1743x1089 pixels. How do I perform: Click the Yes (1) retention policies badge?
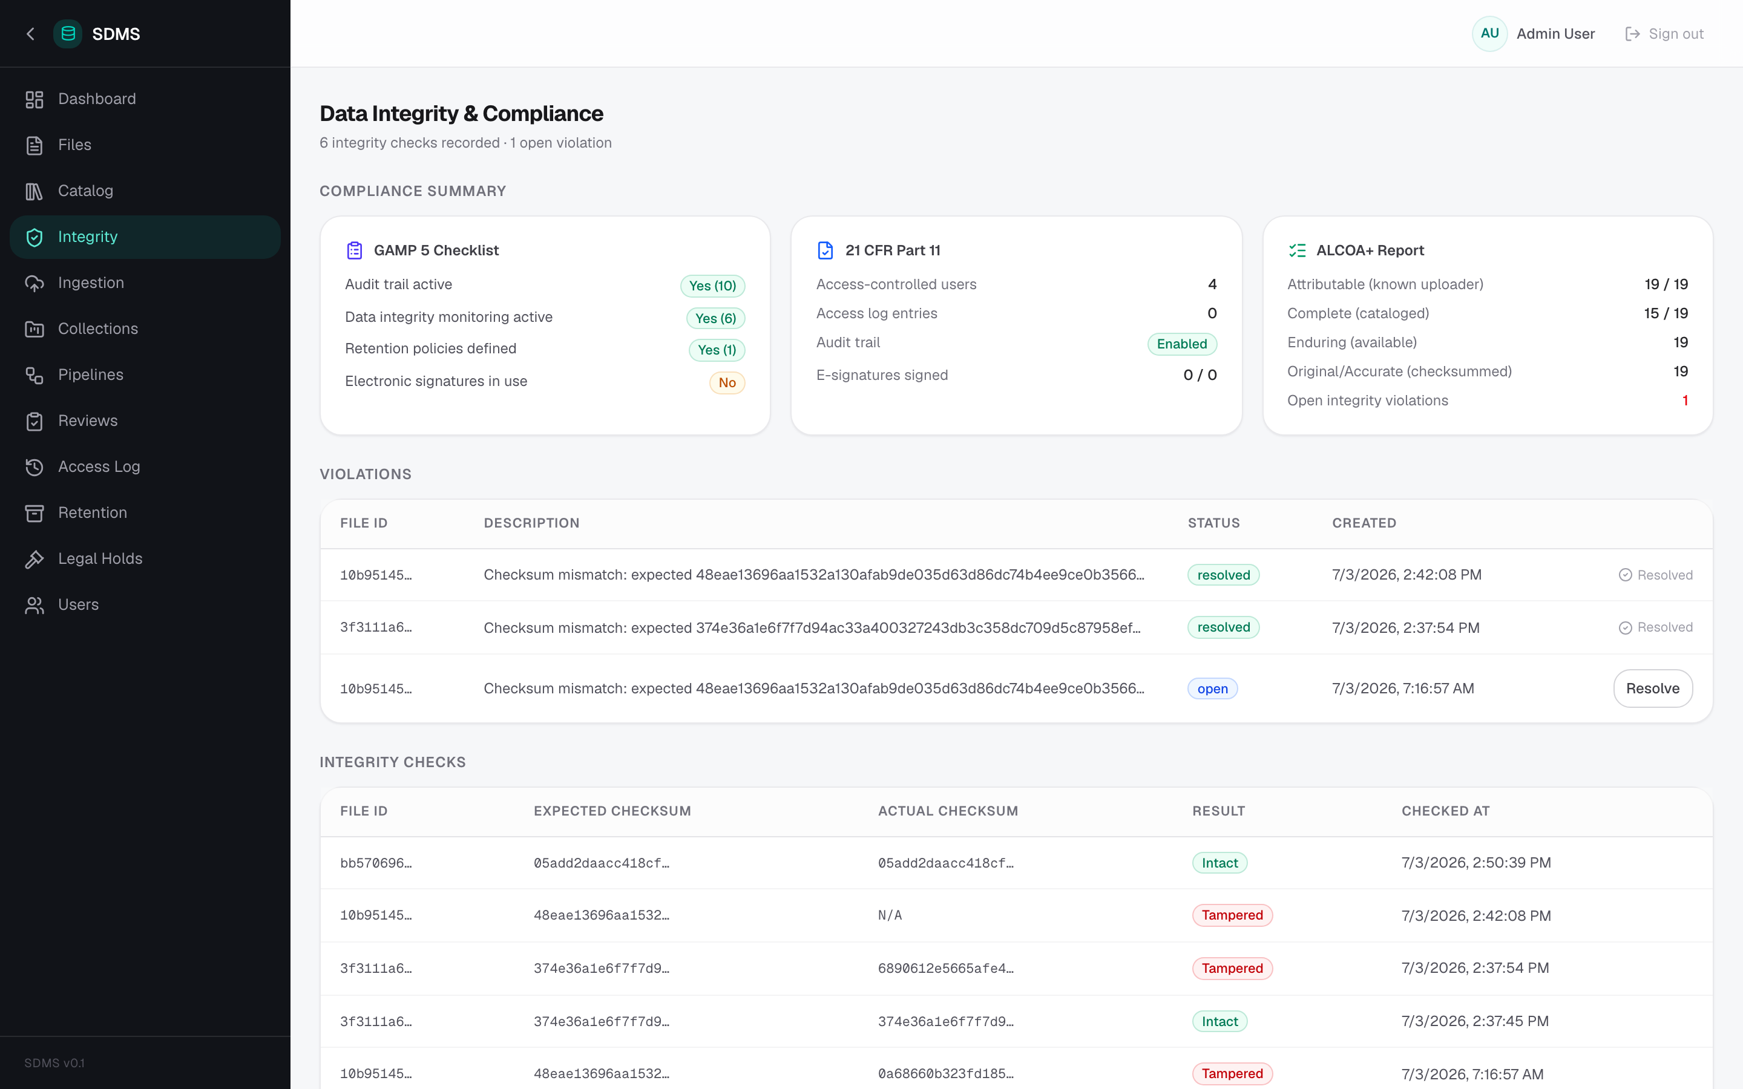717,350
